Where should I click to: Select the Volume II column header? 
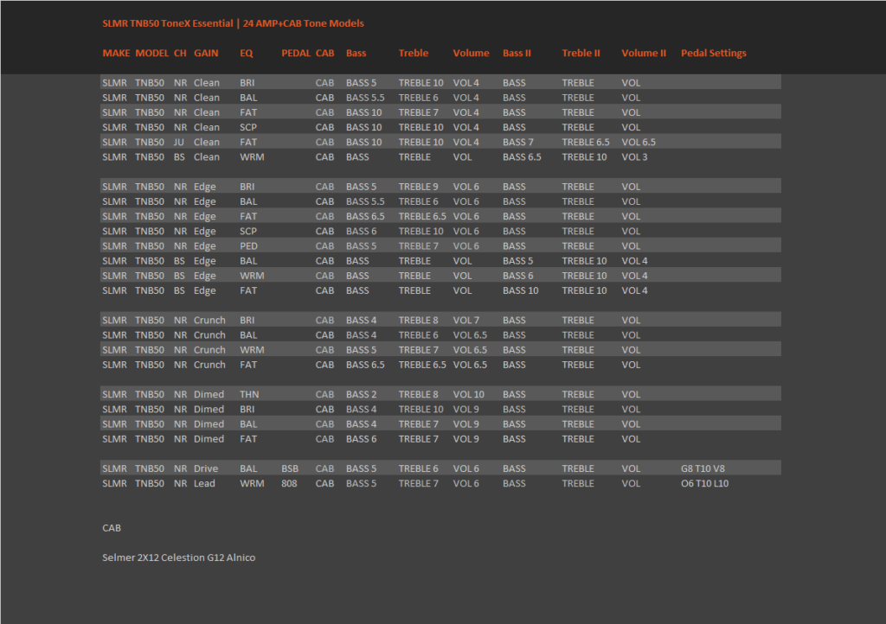(x=644, y=53)
